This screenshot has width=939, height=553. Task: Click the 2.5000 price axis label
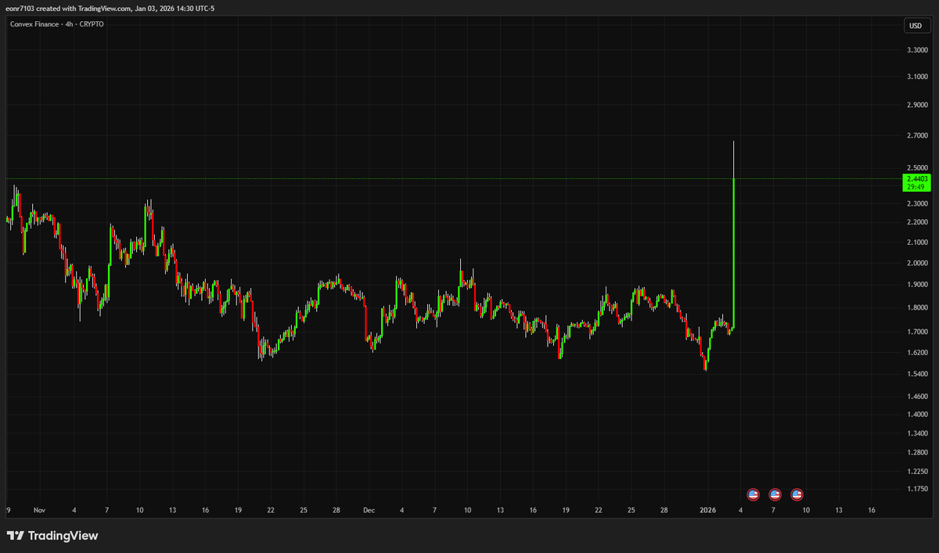tap(917, 167)
